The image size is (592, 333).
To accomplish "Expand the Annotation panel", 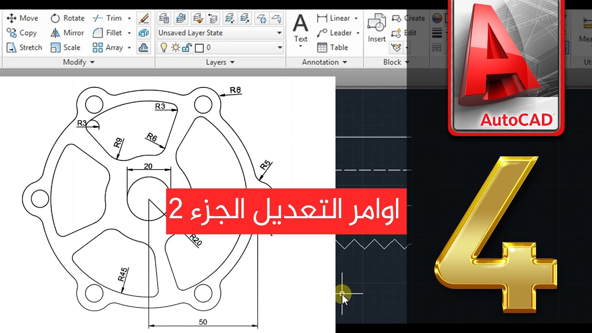I will point(325,62).
